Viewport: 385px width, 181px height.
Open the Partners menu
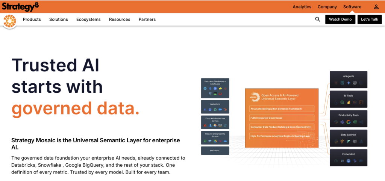147,20
